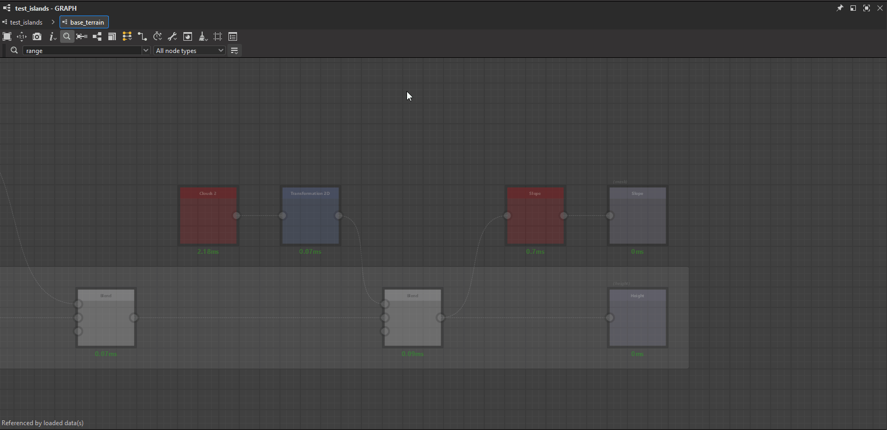Image resolution: width=887 pixels, height=430 pixels.
Task: Click the 'Referenced by loaded data(s)' status text
Action: (43, 423)
